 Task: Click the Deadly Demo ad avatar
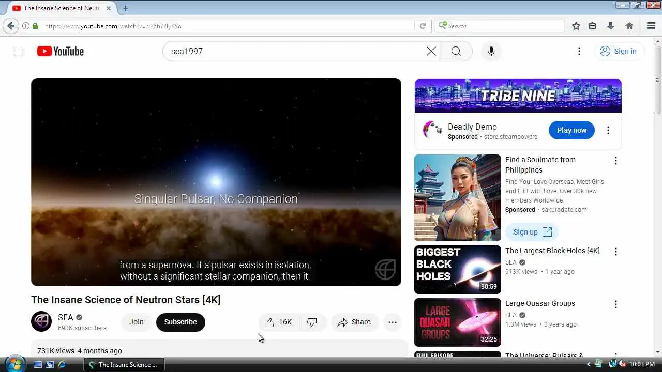point(432,130)
